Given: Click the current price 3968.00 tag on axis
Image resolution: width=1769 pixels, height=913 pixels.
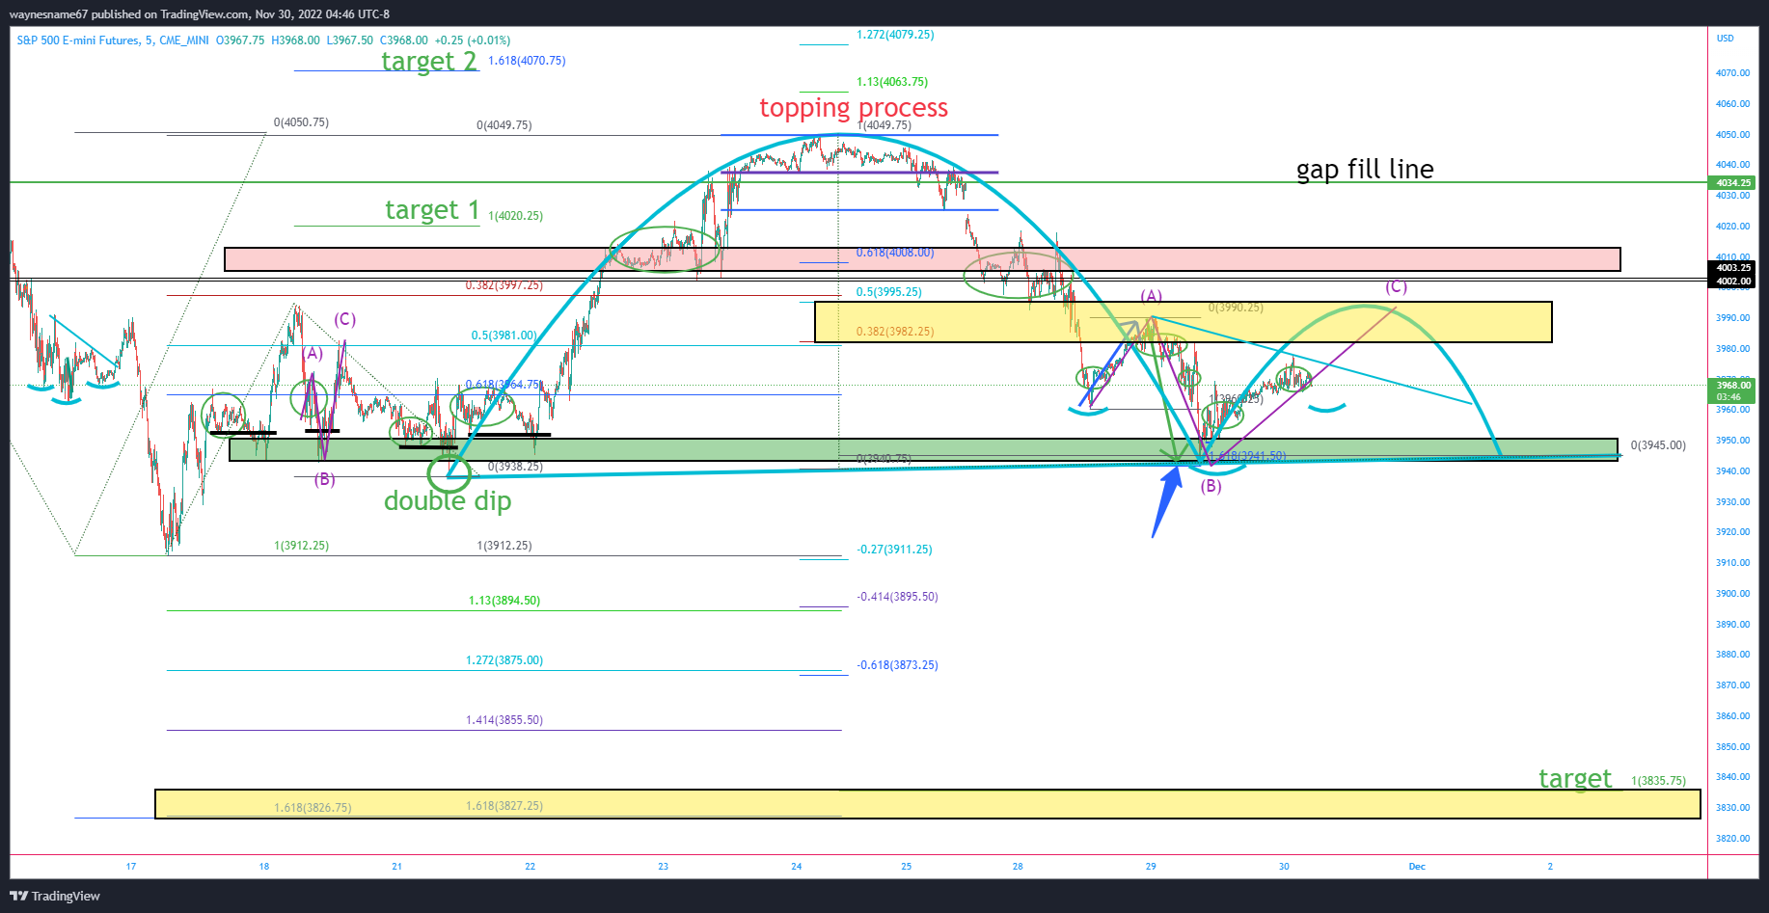Looking at the screenshot, I should [1733, 386].
